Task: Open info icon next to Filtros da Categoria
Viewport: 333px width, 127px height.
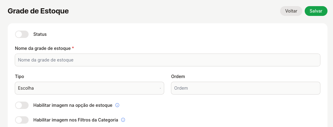Action: pyautogui.click(x=123, y=120)
